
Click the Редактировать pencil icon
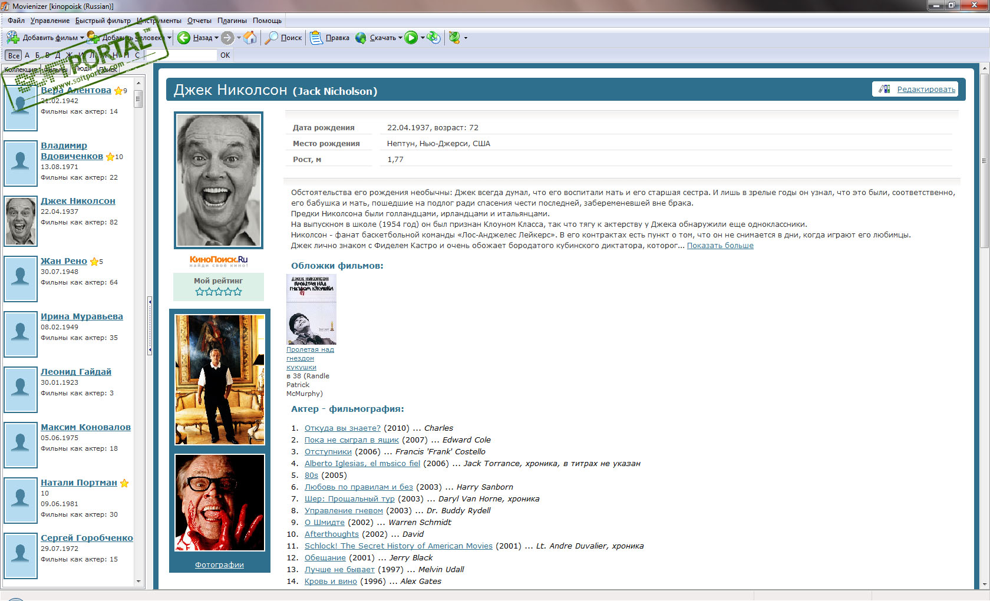[884, 89]
